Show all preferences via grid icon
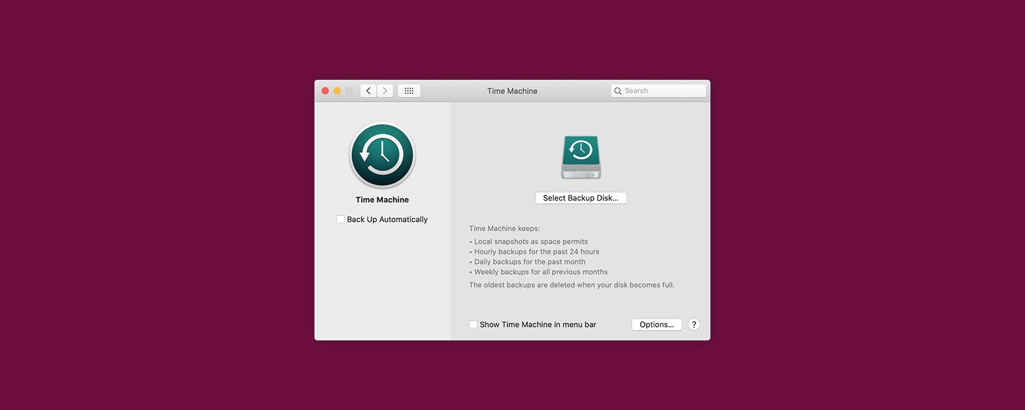The width and height of the screenshot is (1025, 410). 409,91
